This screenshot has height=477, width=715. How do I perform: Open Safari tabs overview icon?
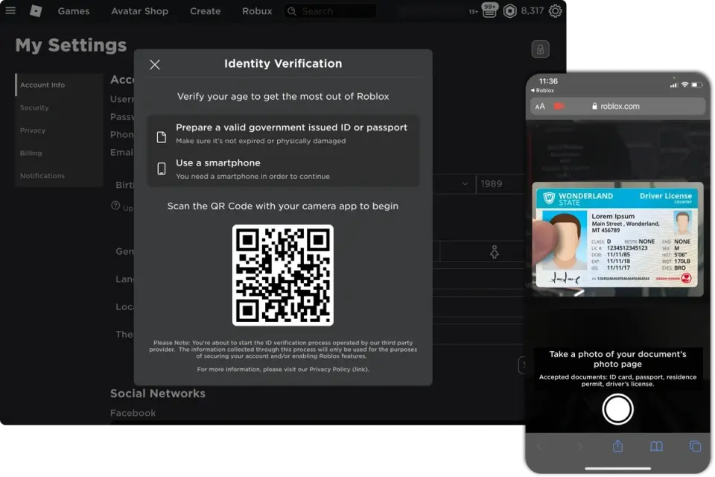tap(695, 446)
